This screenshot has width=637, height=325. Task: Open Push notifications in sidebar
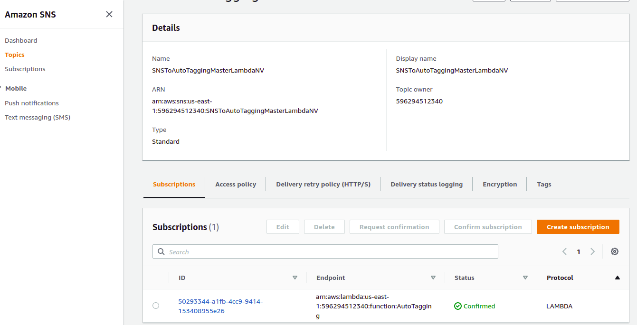[x=32, y=103]
